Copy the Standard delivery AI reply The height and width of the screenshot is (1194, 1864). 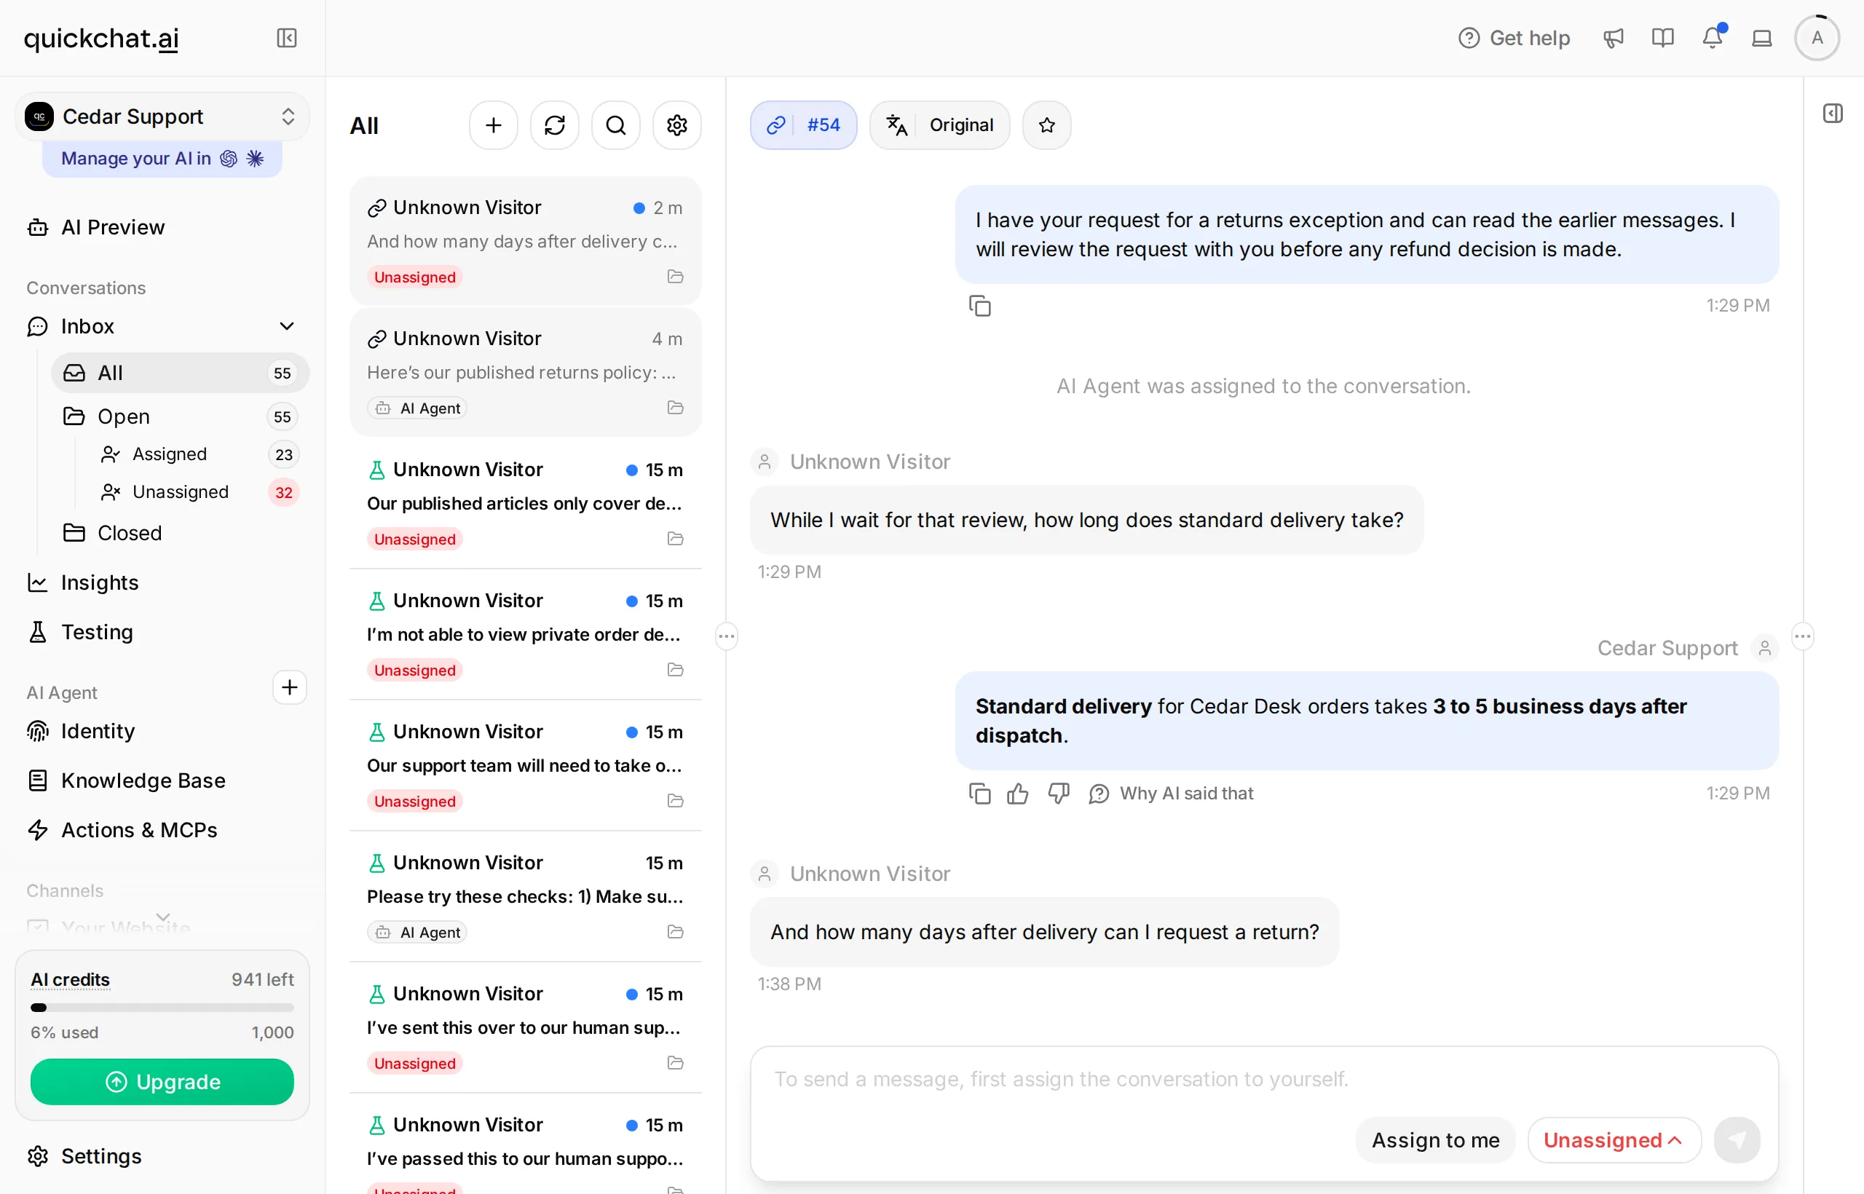point(979,793)
